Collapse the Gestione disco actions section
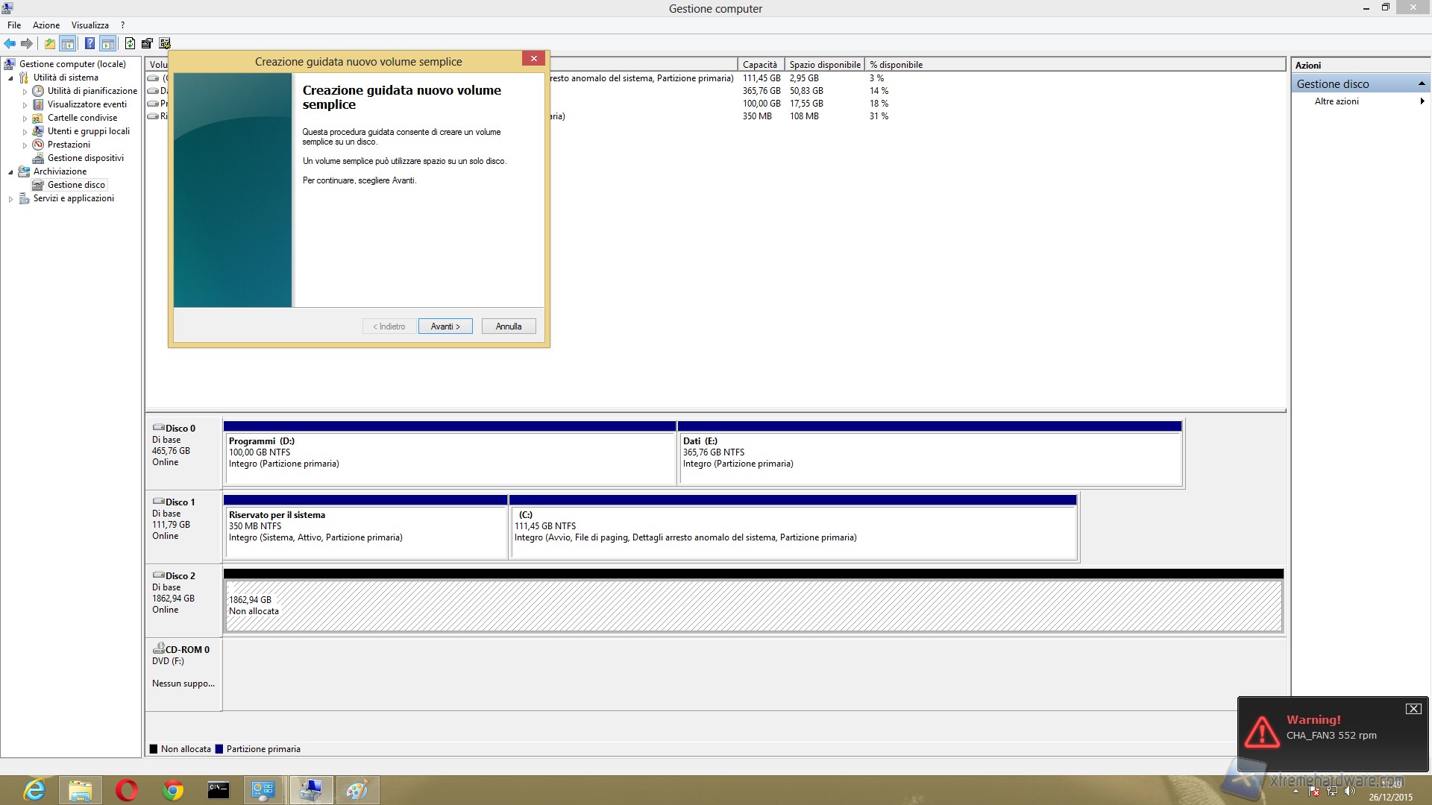Image resolution: width=1432 pixels, height=805 pixels. tap(1422, 83)
